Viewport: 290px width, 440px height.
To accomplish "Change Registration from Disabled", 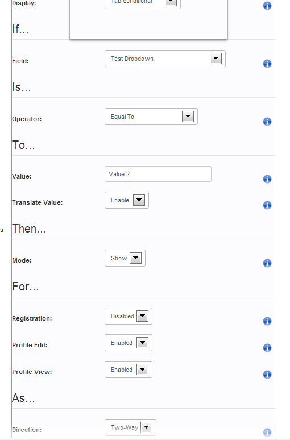I will tap(129, 316).
